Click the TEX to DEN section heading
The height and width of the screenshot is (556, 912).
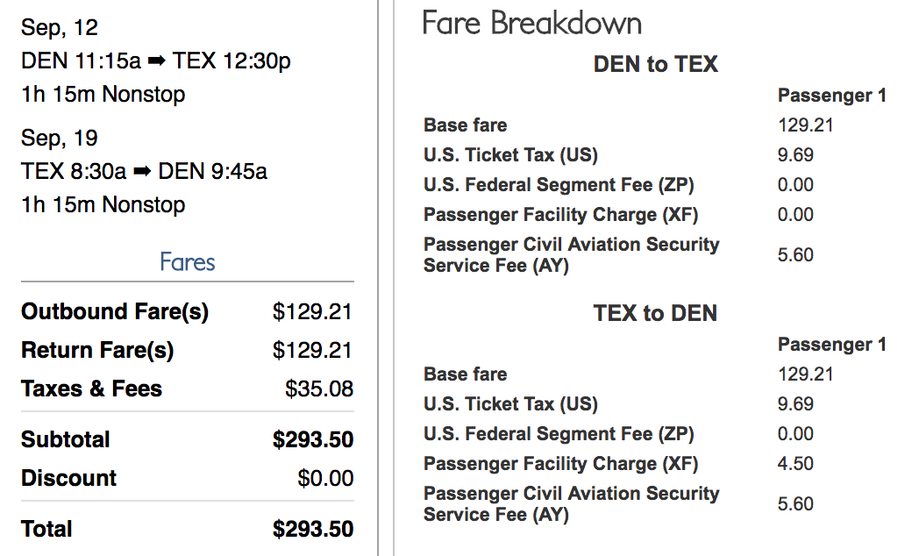point(655,313)
